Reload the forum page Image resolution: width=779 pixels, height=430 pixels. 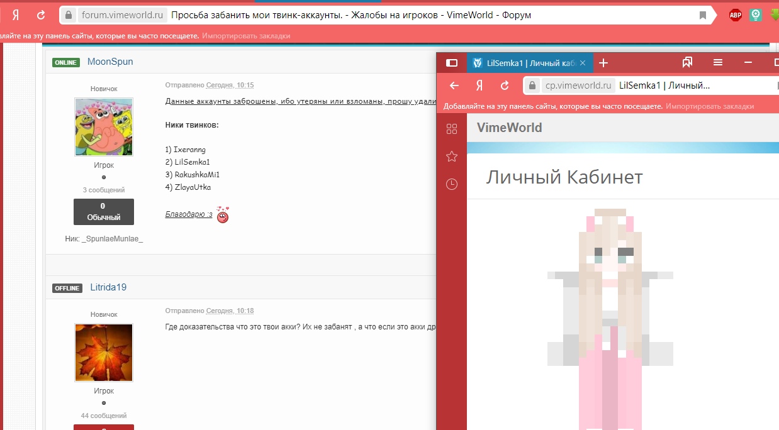(41, 14)
